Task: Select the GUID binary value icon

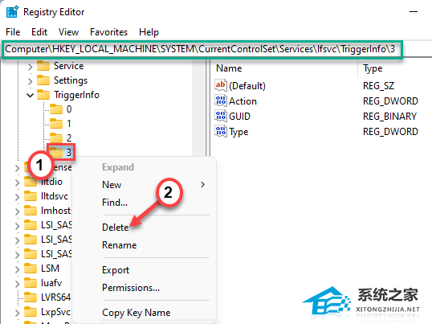Action: tap(220, 116)
